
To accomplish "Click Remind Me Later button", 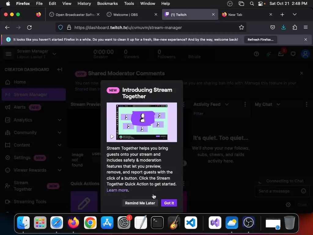I will point(140,203).
